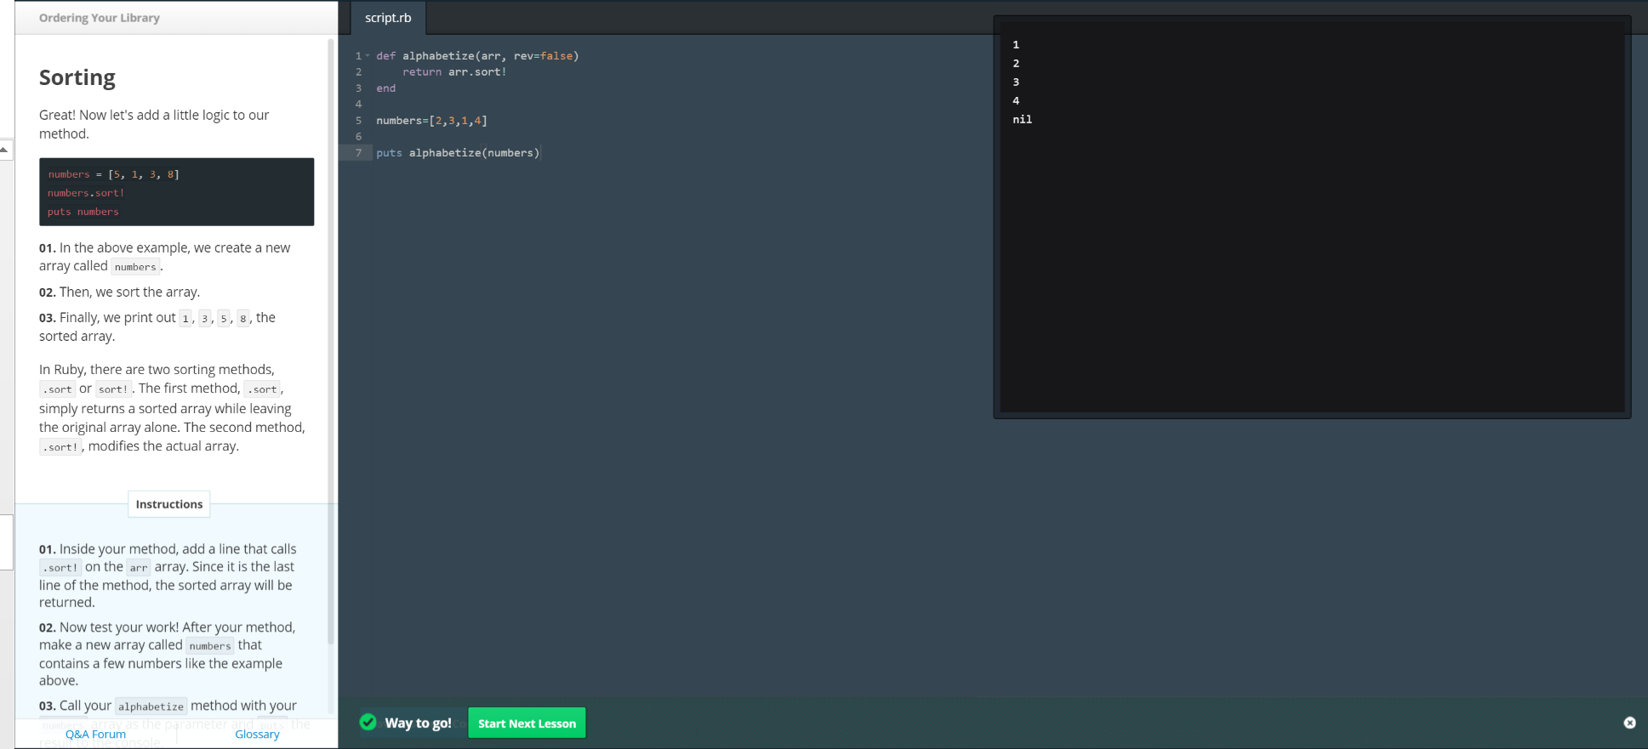Collapse the def alphabetize code fold arrow
Screen dimensions: 1648x749
tap(368, 56)
